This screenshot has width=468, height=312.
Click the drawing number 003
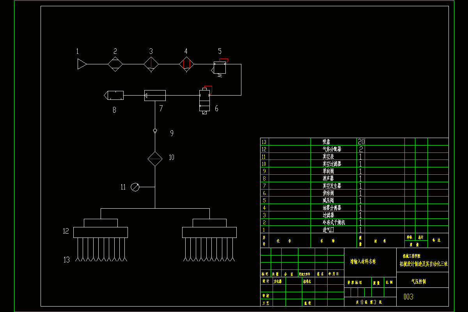click(408, 297)
